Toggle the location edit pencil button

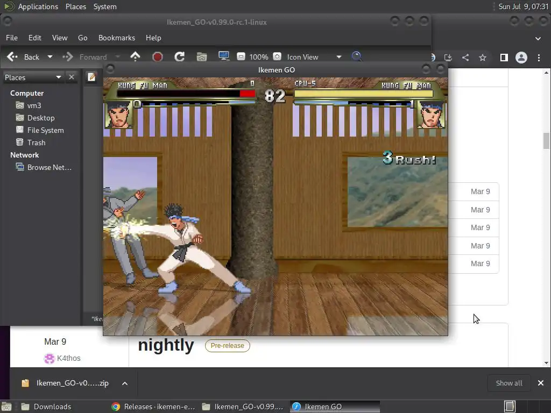coord(91,77)
